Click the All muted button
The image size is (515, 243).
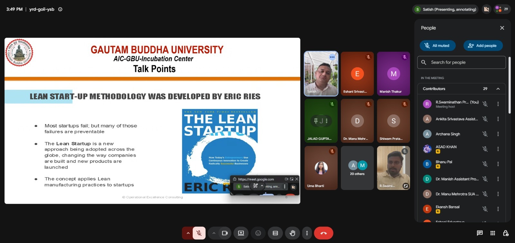[438, 46]
